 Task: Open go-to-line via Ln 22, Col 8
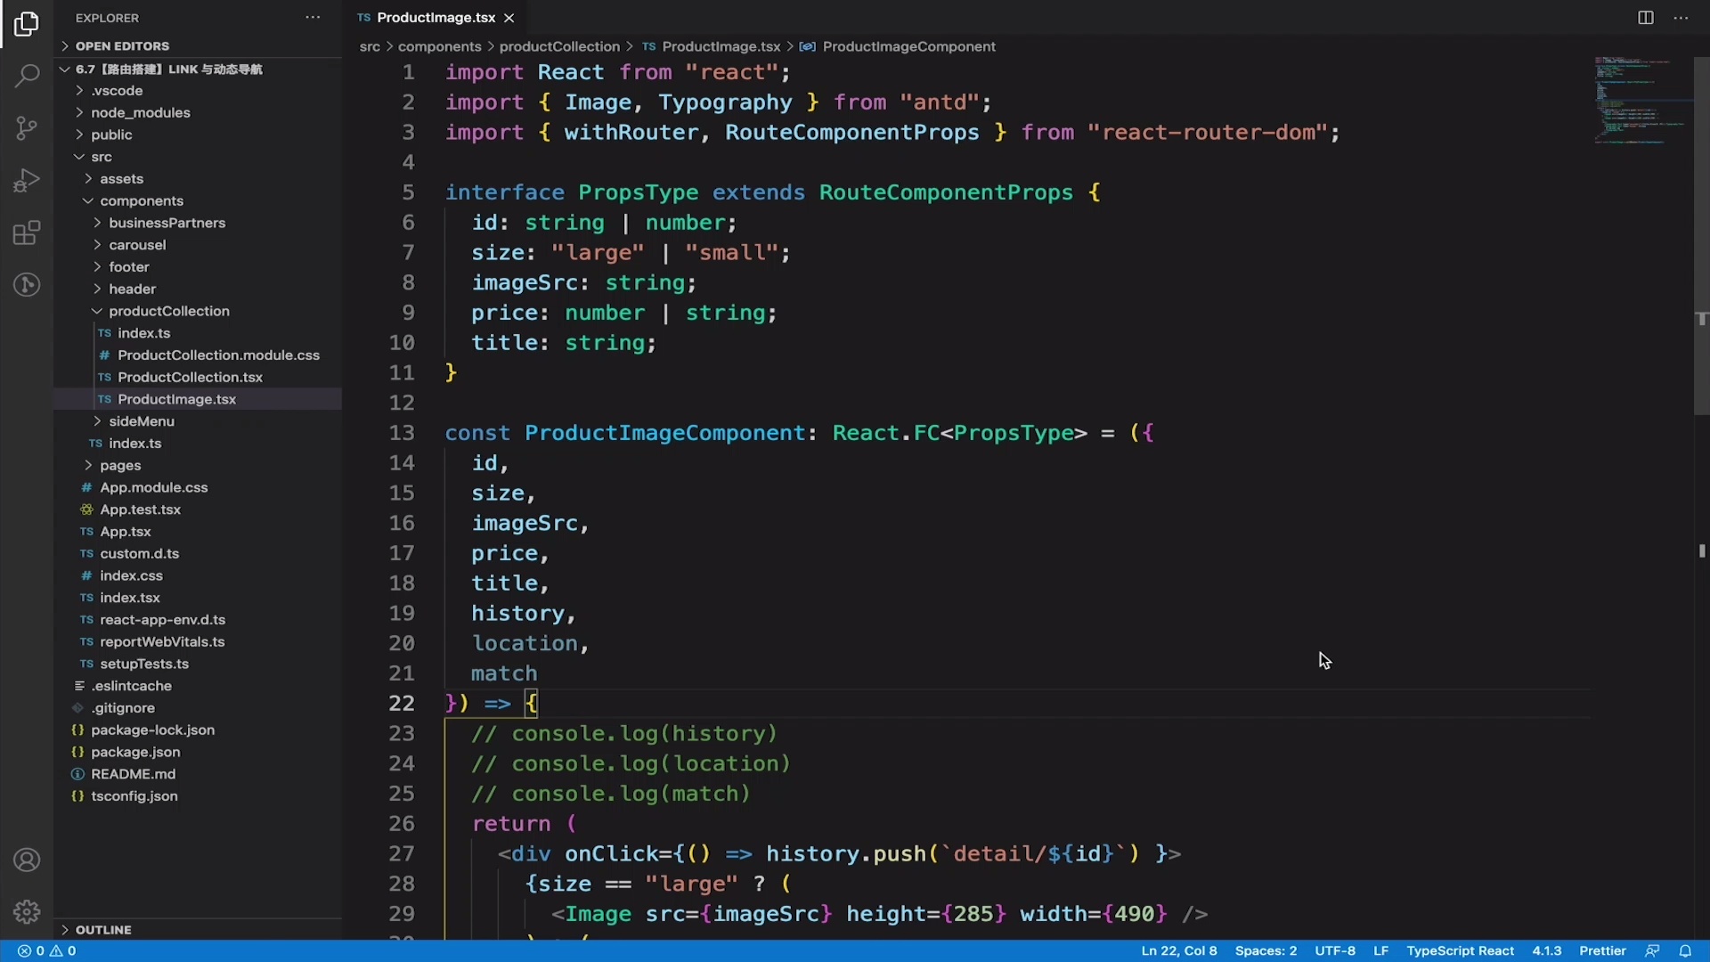point(1177,950)
